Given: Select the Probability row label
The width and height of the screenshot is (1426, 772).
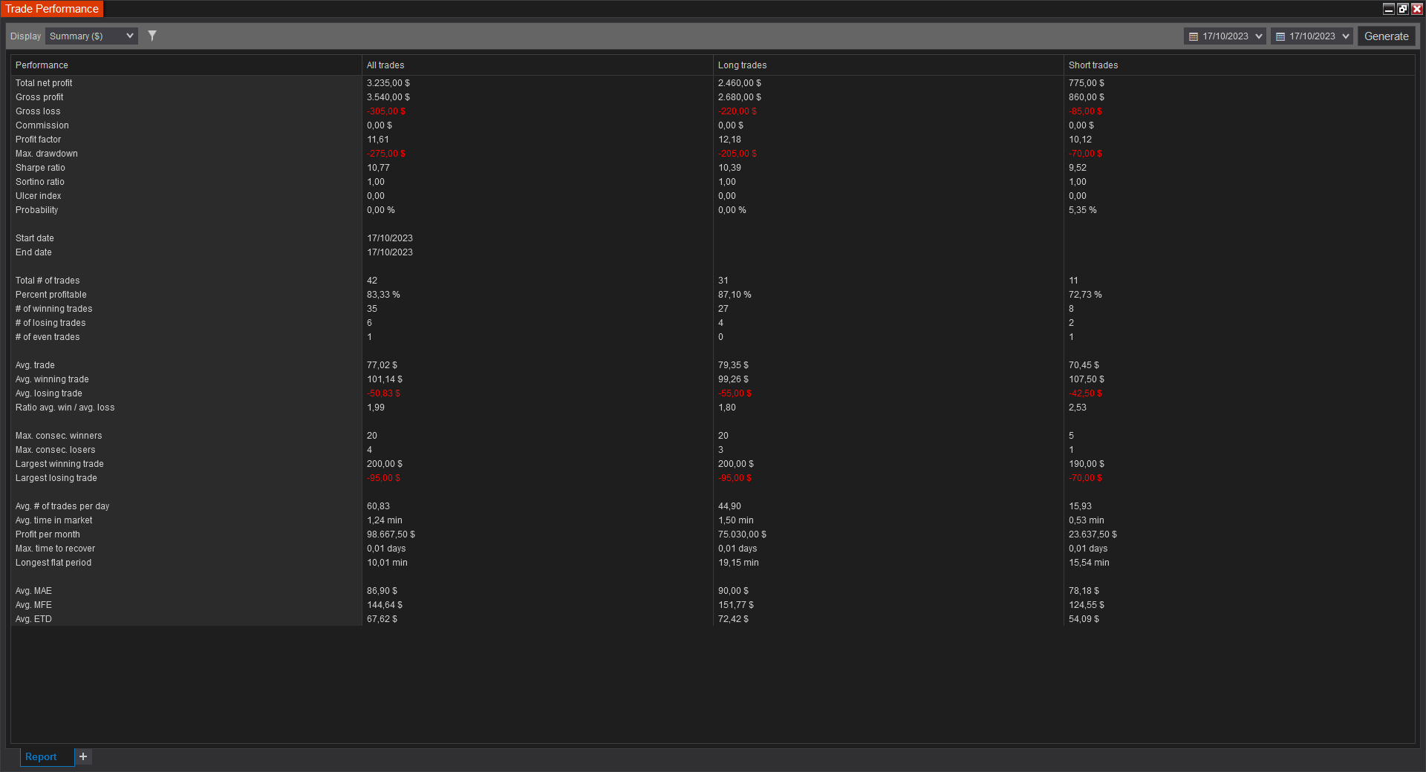Looking at the screenshot, I should [36, 210].
